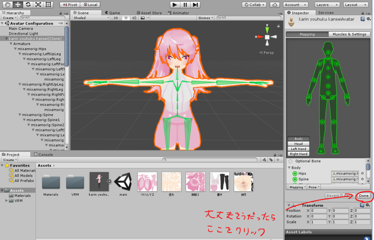Start Play mode
The width and height of the screenshot is (374, 240).
point(175,4)
